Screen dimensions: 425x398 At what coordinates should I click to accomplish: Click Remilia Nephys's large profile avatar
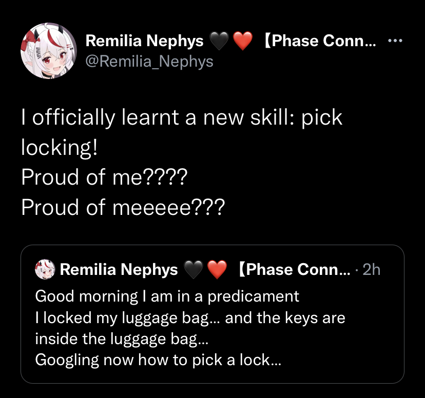(x=49, y=51)
